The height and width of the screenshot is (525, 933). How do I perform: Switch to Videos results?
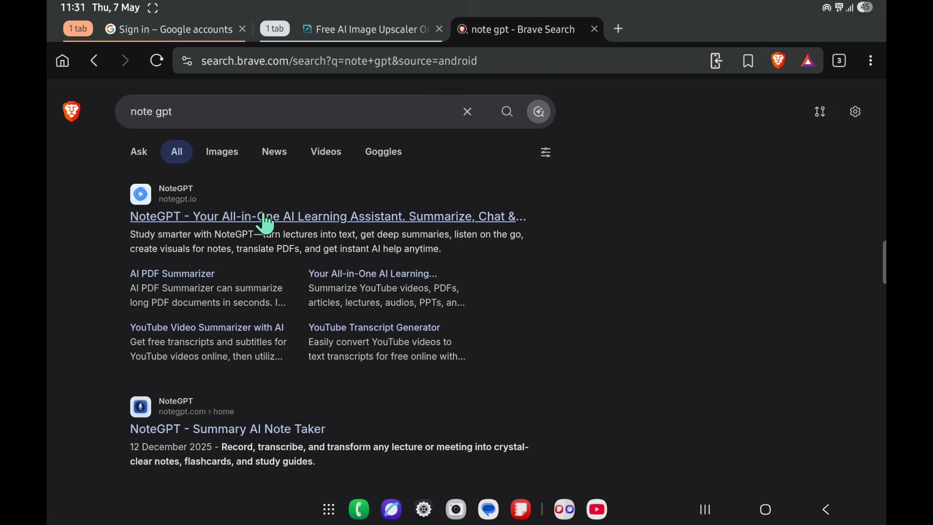point(326,152)
